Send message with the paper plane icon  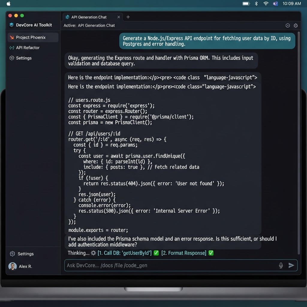tap(291, 265)
